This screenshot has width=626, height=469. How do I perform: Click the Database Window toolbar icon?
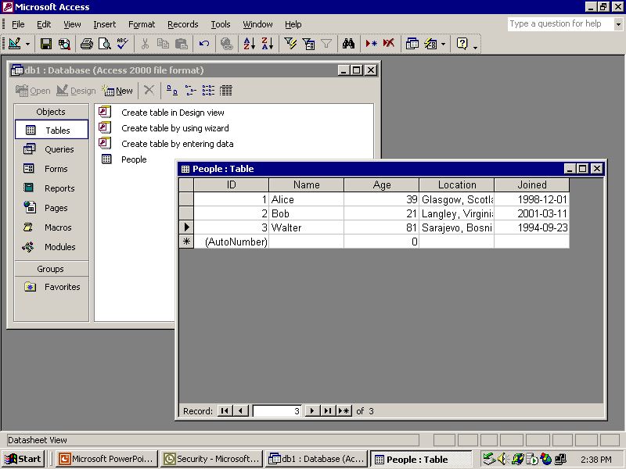pyautogui.click(x=412, y=44)
